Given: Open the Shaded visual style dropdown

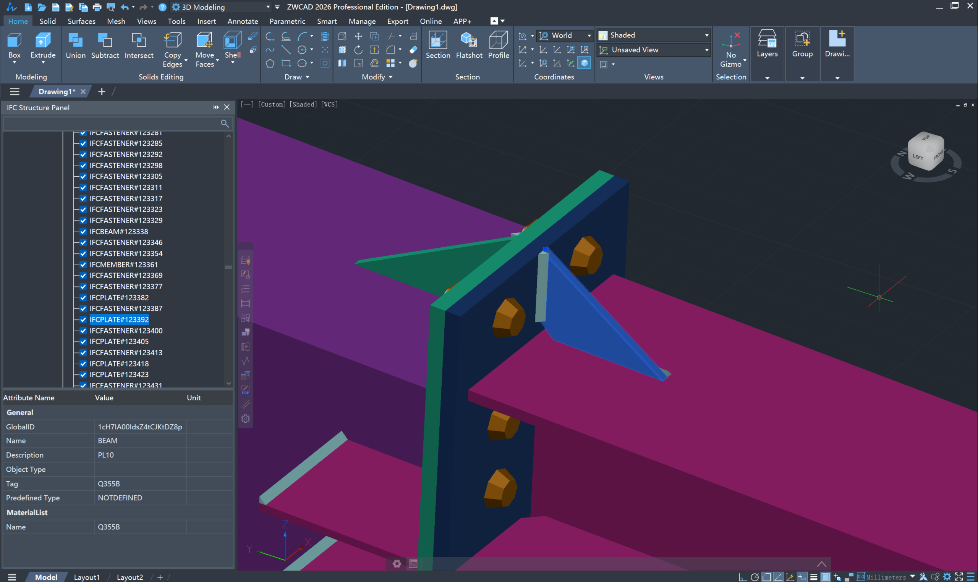Looking at the screenshot, I should 654,35.
